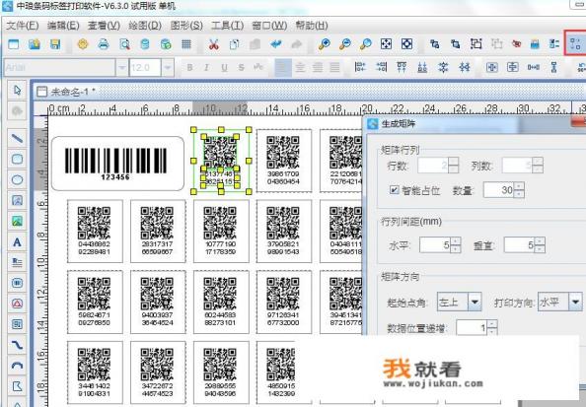Click the lock object toolbar icon
Viewport: 586px width, 407px height.
535,44
